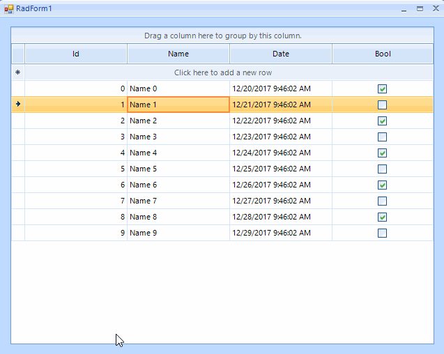Select the Name 5 cell

coord(178,169)
